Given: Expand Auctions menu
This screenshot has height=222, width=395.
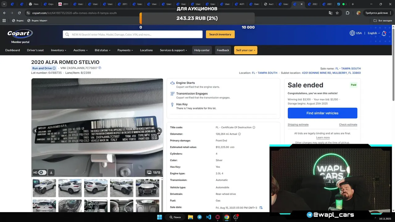Looking at the screenshot, I should click(81, 50).
